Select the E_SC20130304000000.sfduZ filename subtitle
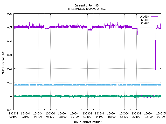Viewport: 166px width, 124px height. 87,9
